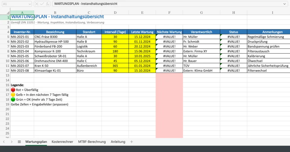Select the Status header cell
The height and width of the screenshot is (152, 290).
[x=234, y=32]
